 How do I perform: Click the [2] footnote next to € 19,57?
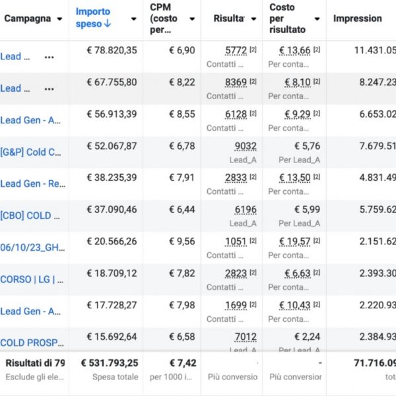click(317, 241)
